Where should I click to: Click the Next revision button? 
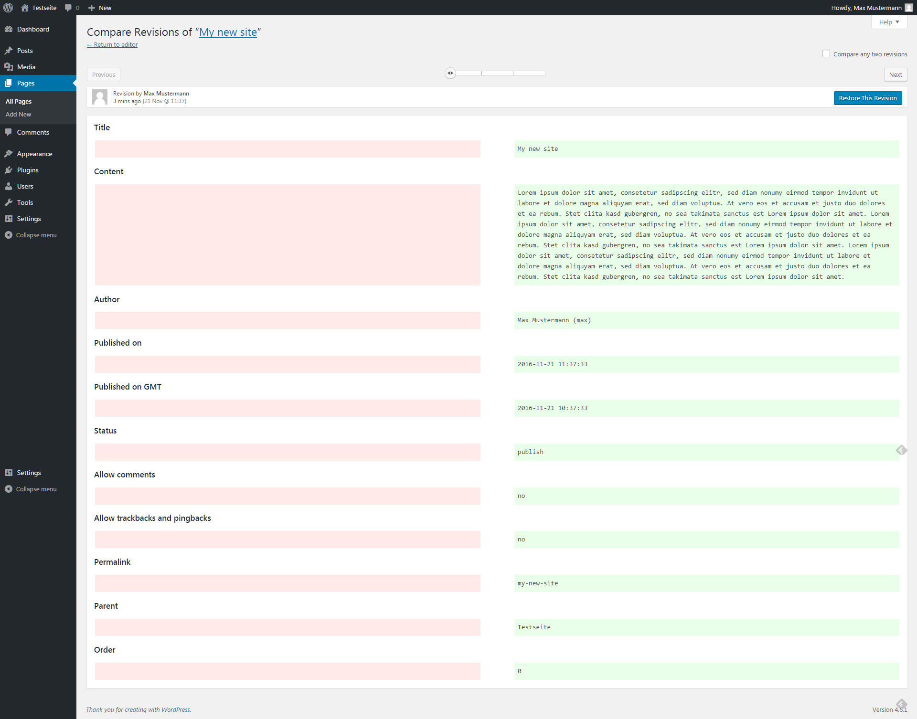pos(895,74)
